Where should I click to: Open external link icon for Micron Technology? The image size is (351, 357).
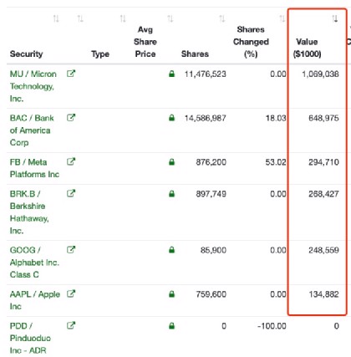point(71,74)
